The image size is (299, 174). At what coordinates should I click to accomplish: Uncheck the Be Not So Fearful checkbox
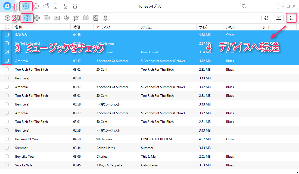pyautogui.click(x=7, y=43)
